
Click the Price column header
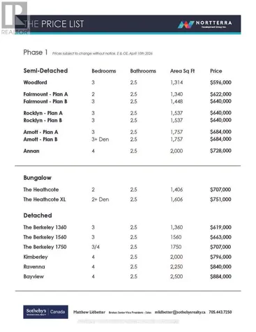pos(216,71)
